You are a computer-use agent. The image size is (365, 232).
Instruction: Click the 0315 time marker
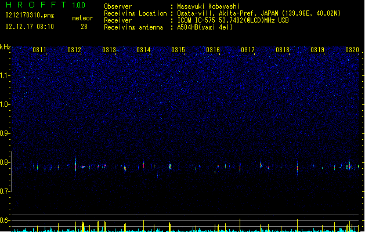[x=178, y=50]
